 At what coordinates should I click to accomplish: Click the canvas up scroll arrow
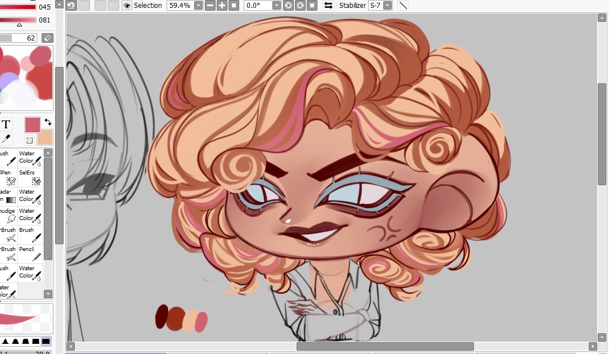(x=602, y=17)
